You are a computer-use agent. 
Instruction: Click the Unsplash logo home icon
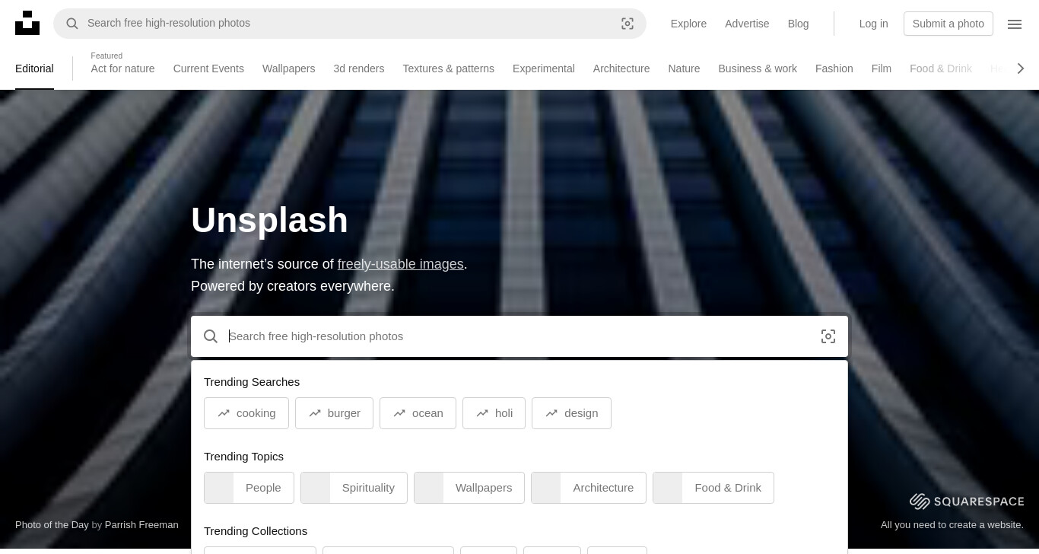coord(27,23)
